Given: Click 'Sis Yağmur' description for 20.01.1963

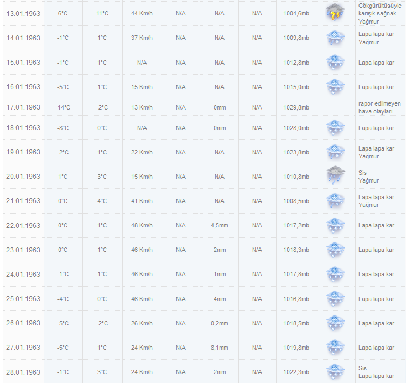Looking at the screenshot, I should (x=368, y=177).
